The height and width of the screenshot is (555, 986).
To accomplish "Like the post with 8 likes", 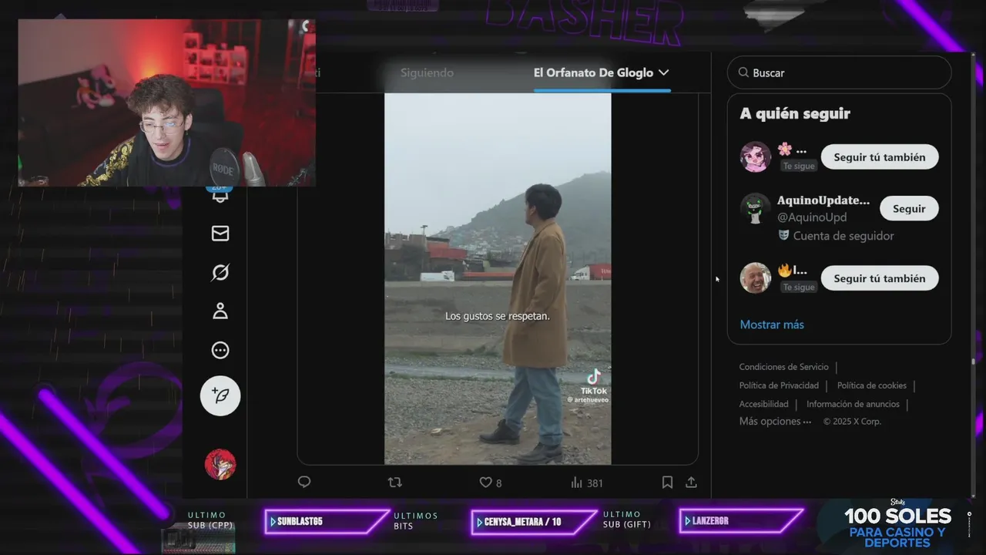I will click(491, 483).
